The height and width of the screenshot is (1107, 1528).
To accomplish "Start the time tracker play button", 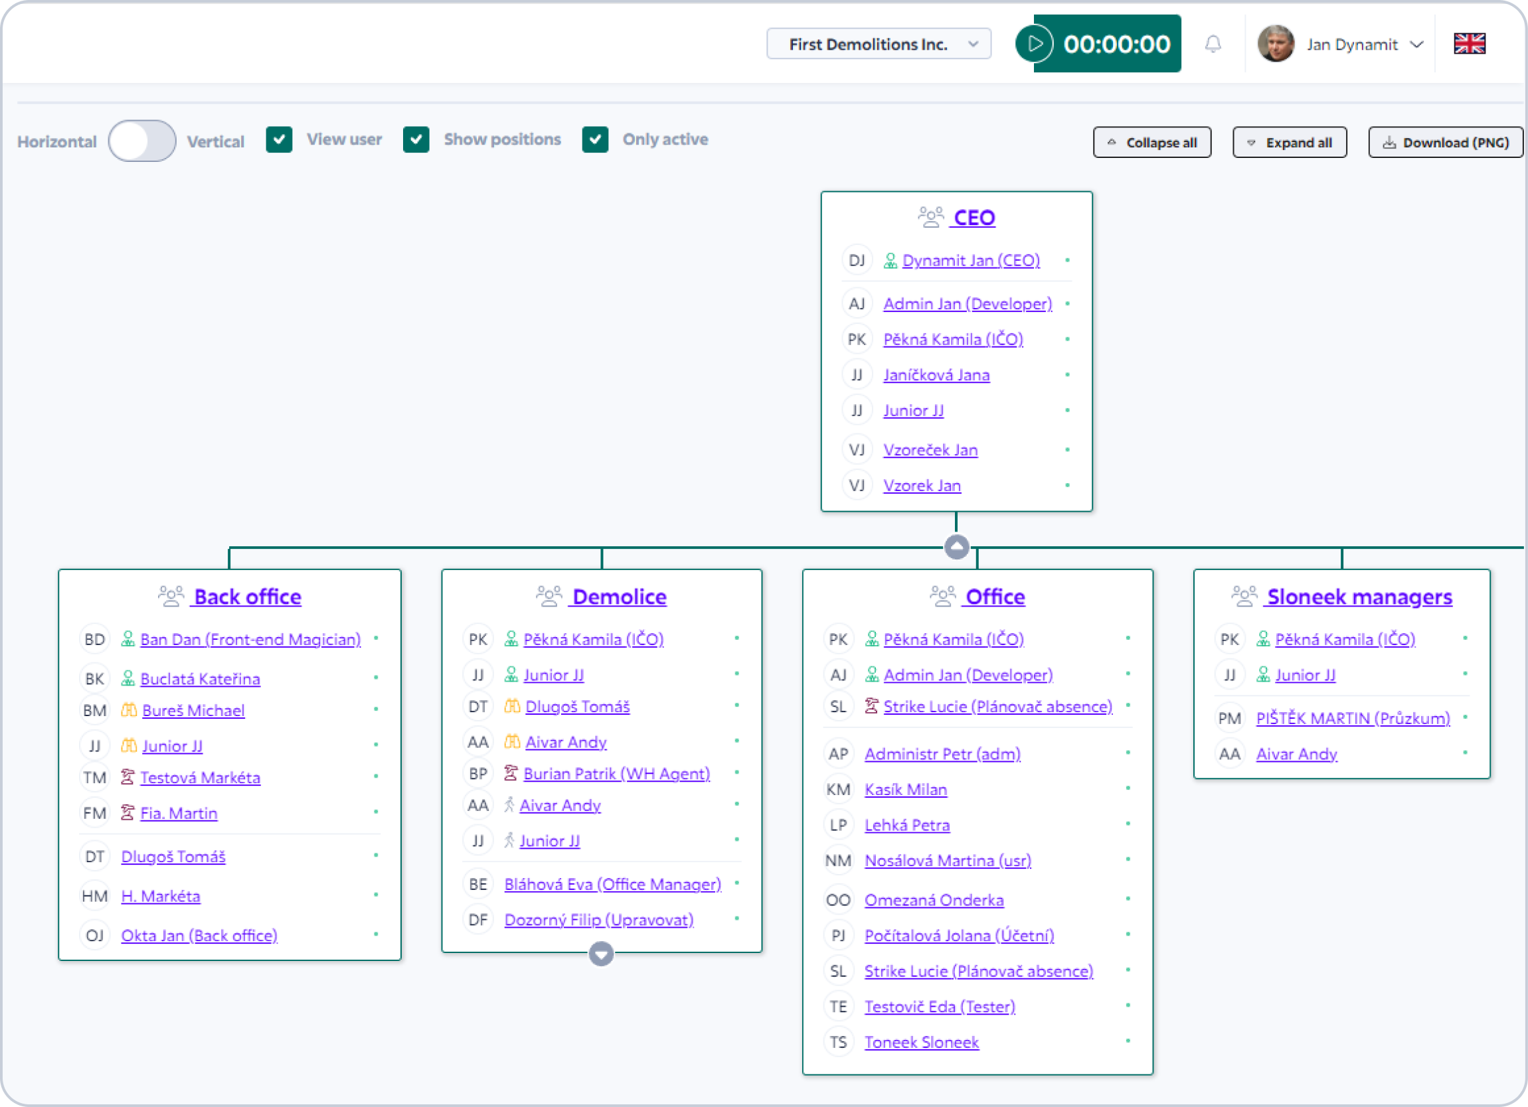I will point(1034,44).
